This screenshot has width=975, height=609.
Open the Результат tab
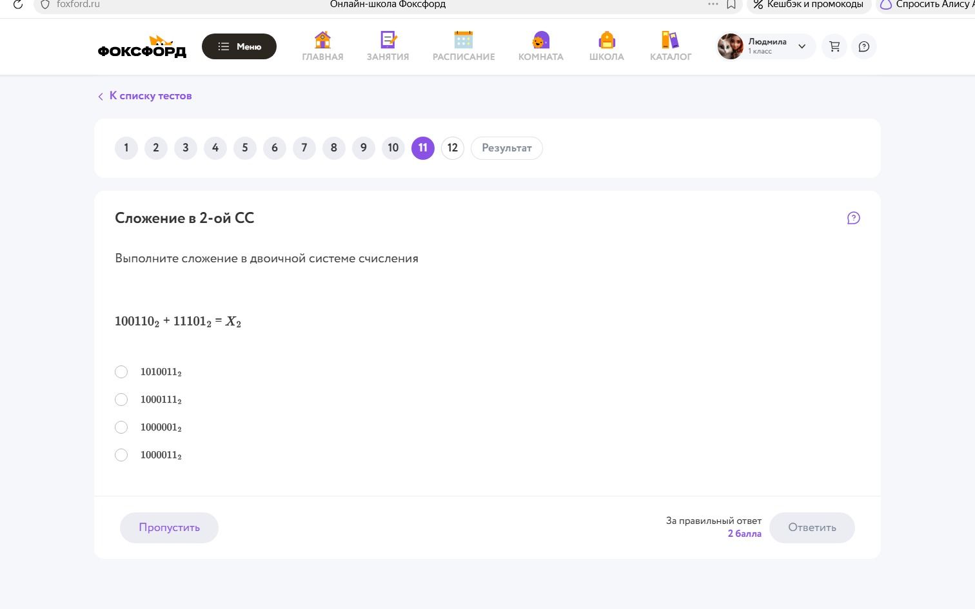point(507,148)
